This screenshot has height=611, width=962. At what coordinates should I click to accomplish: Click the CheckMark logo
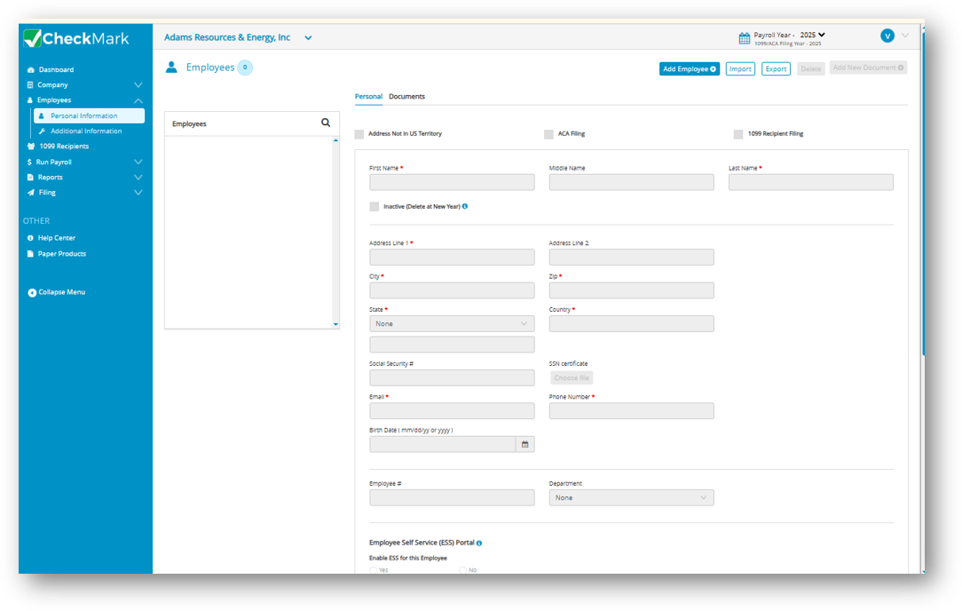pos(76,39)
